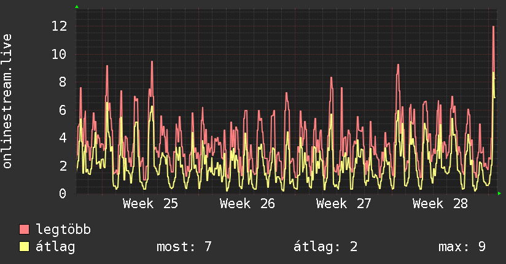Image resolution: width=506 pixels, height=264 pixels.
Task: Click the legtöbb legend label
Action: tap(63, 229)
